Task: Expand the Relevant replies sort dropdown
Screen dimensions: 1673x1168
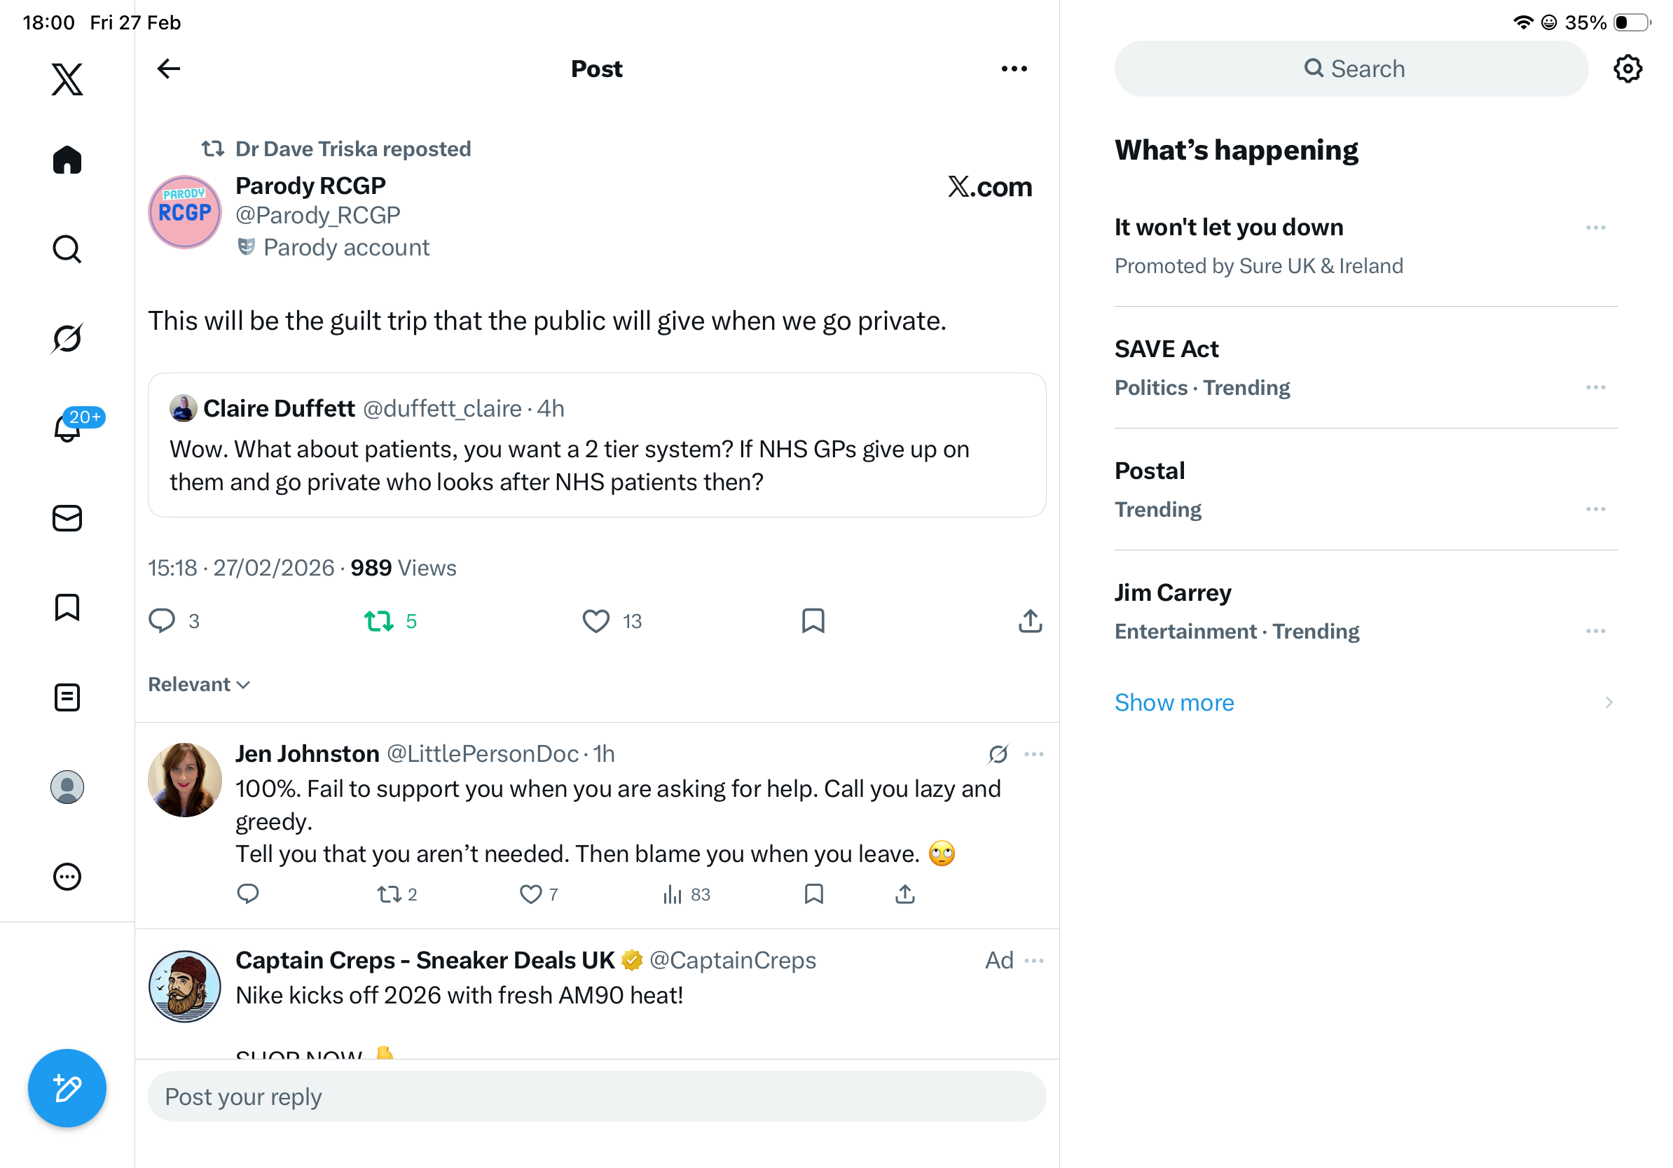Action: tap(199, 685)
